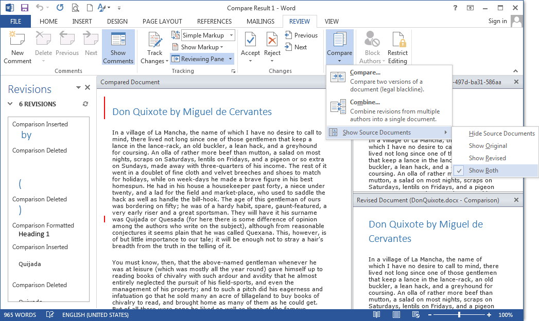Switch to the MAILINGS tab
Screen dimensions: 539x321
260,21
